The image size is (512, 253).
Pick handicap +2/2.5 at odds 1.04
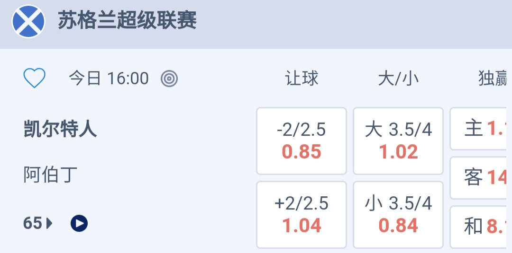tap(302, 215)
